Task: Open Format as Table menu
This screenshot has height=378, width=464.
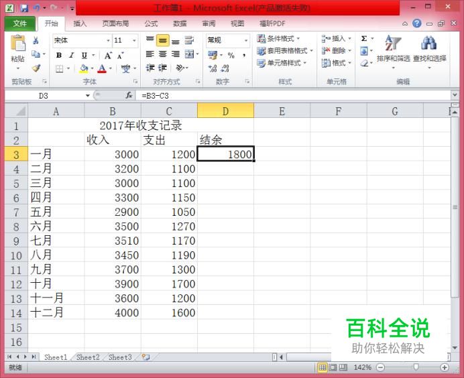Action: point(285,51)
